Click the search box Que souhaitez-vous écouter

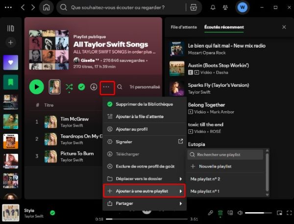point(118,7)
